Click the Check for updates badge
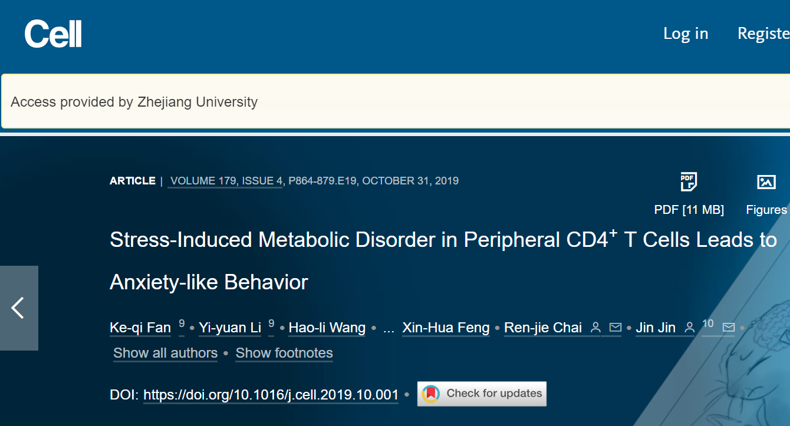 (481, 394)
